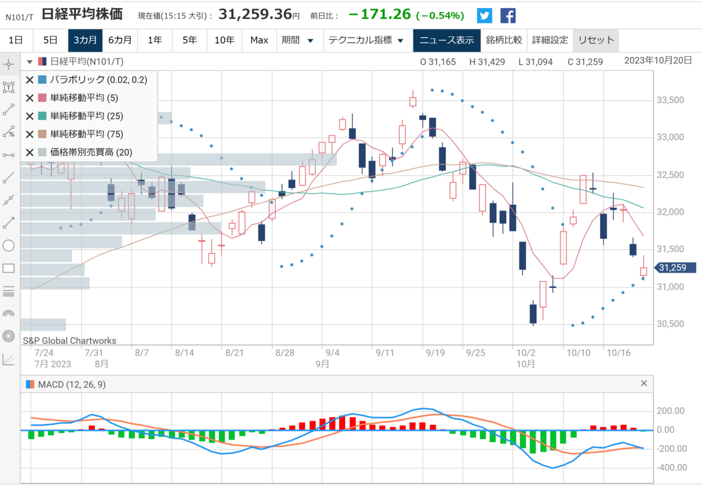
Task: Select the text annotation tool
Action: (9, 88)
